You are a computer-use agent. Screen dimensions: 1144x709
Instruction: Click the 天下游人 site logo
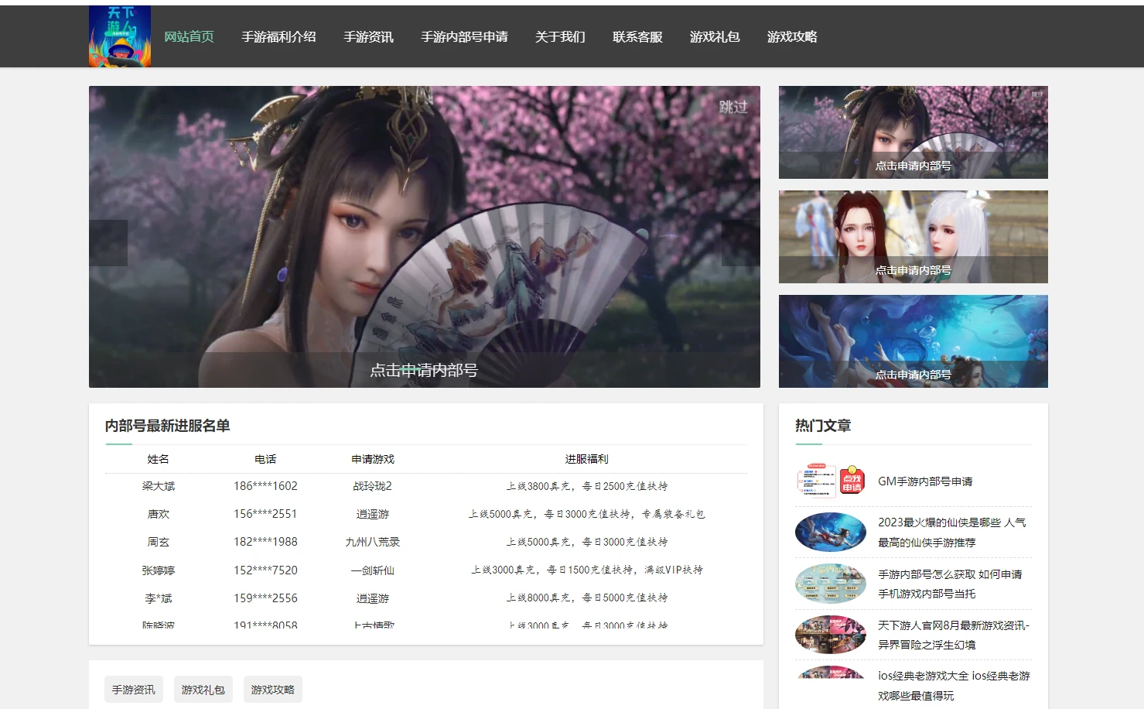tap(120, 36)
